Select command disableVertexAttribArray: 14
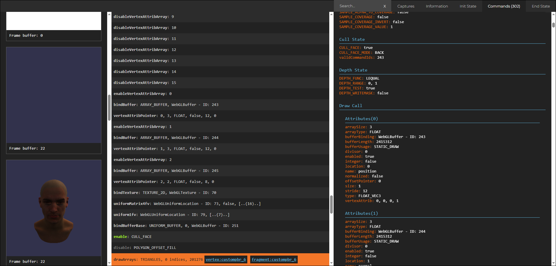556x266 pixels. (x=220, y=72)
